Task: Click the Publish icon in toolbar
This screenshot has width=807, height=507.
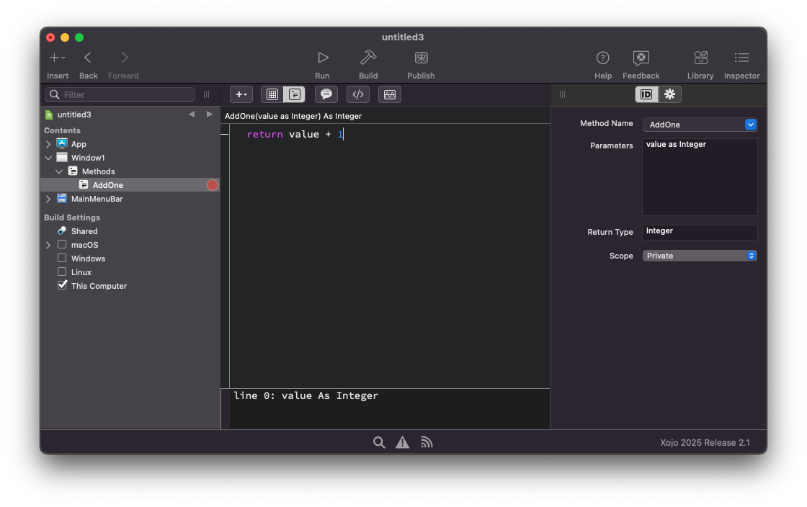Action: [x=421, y=58]
